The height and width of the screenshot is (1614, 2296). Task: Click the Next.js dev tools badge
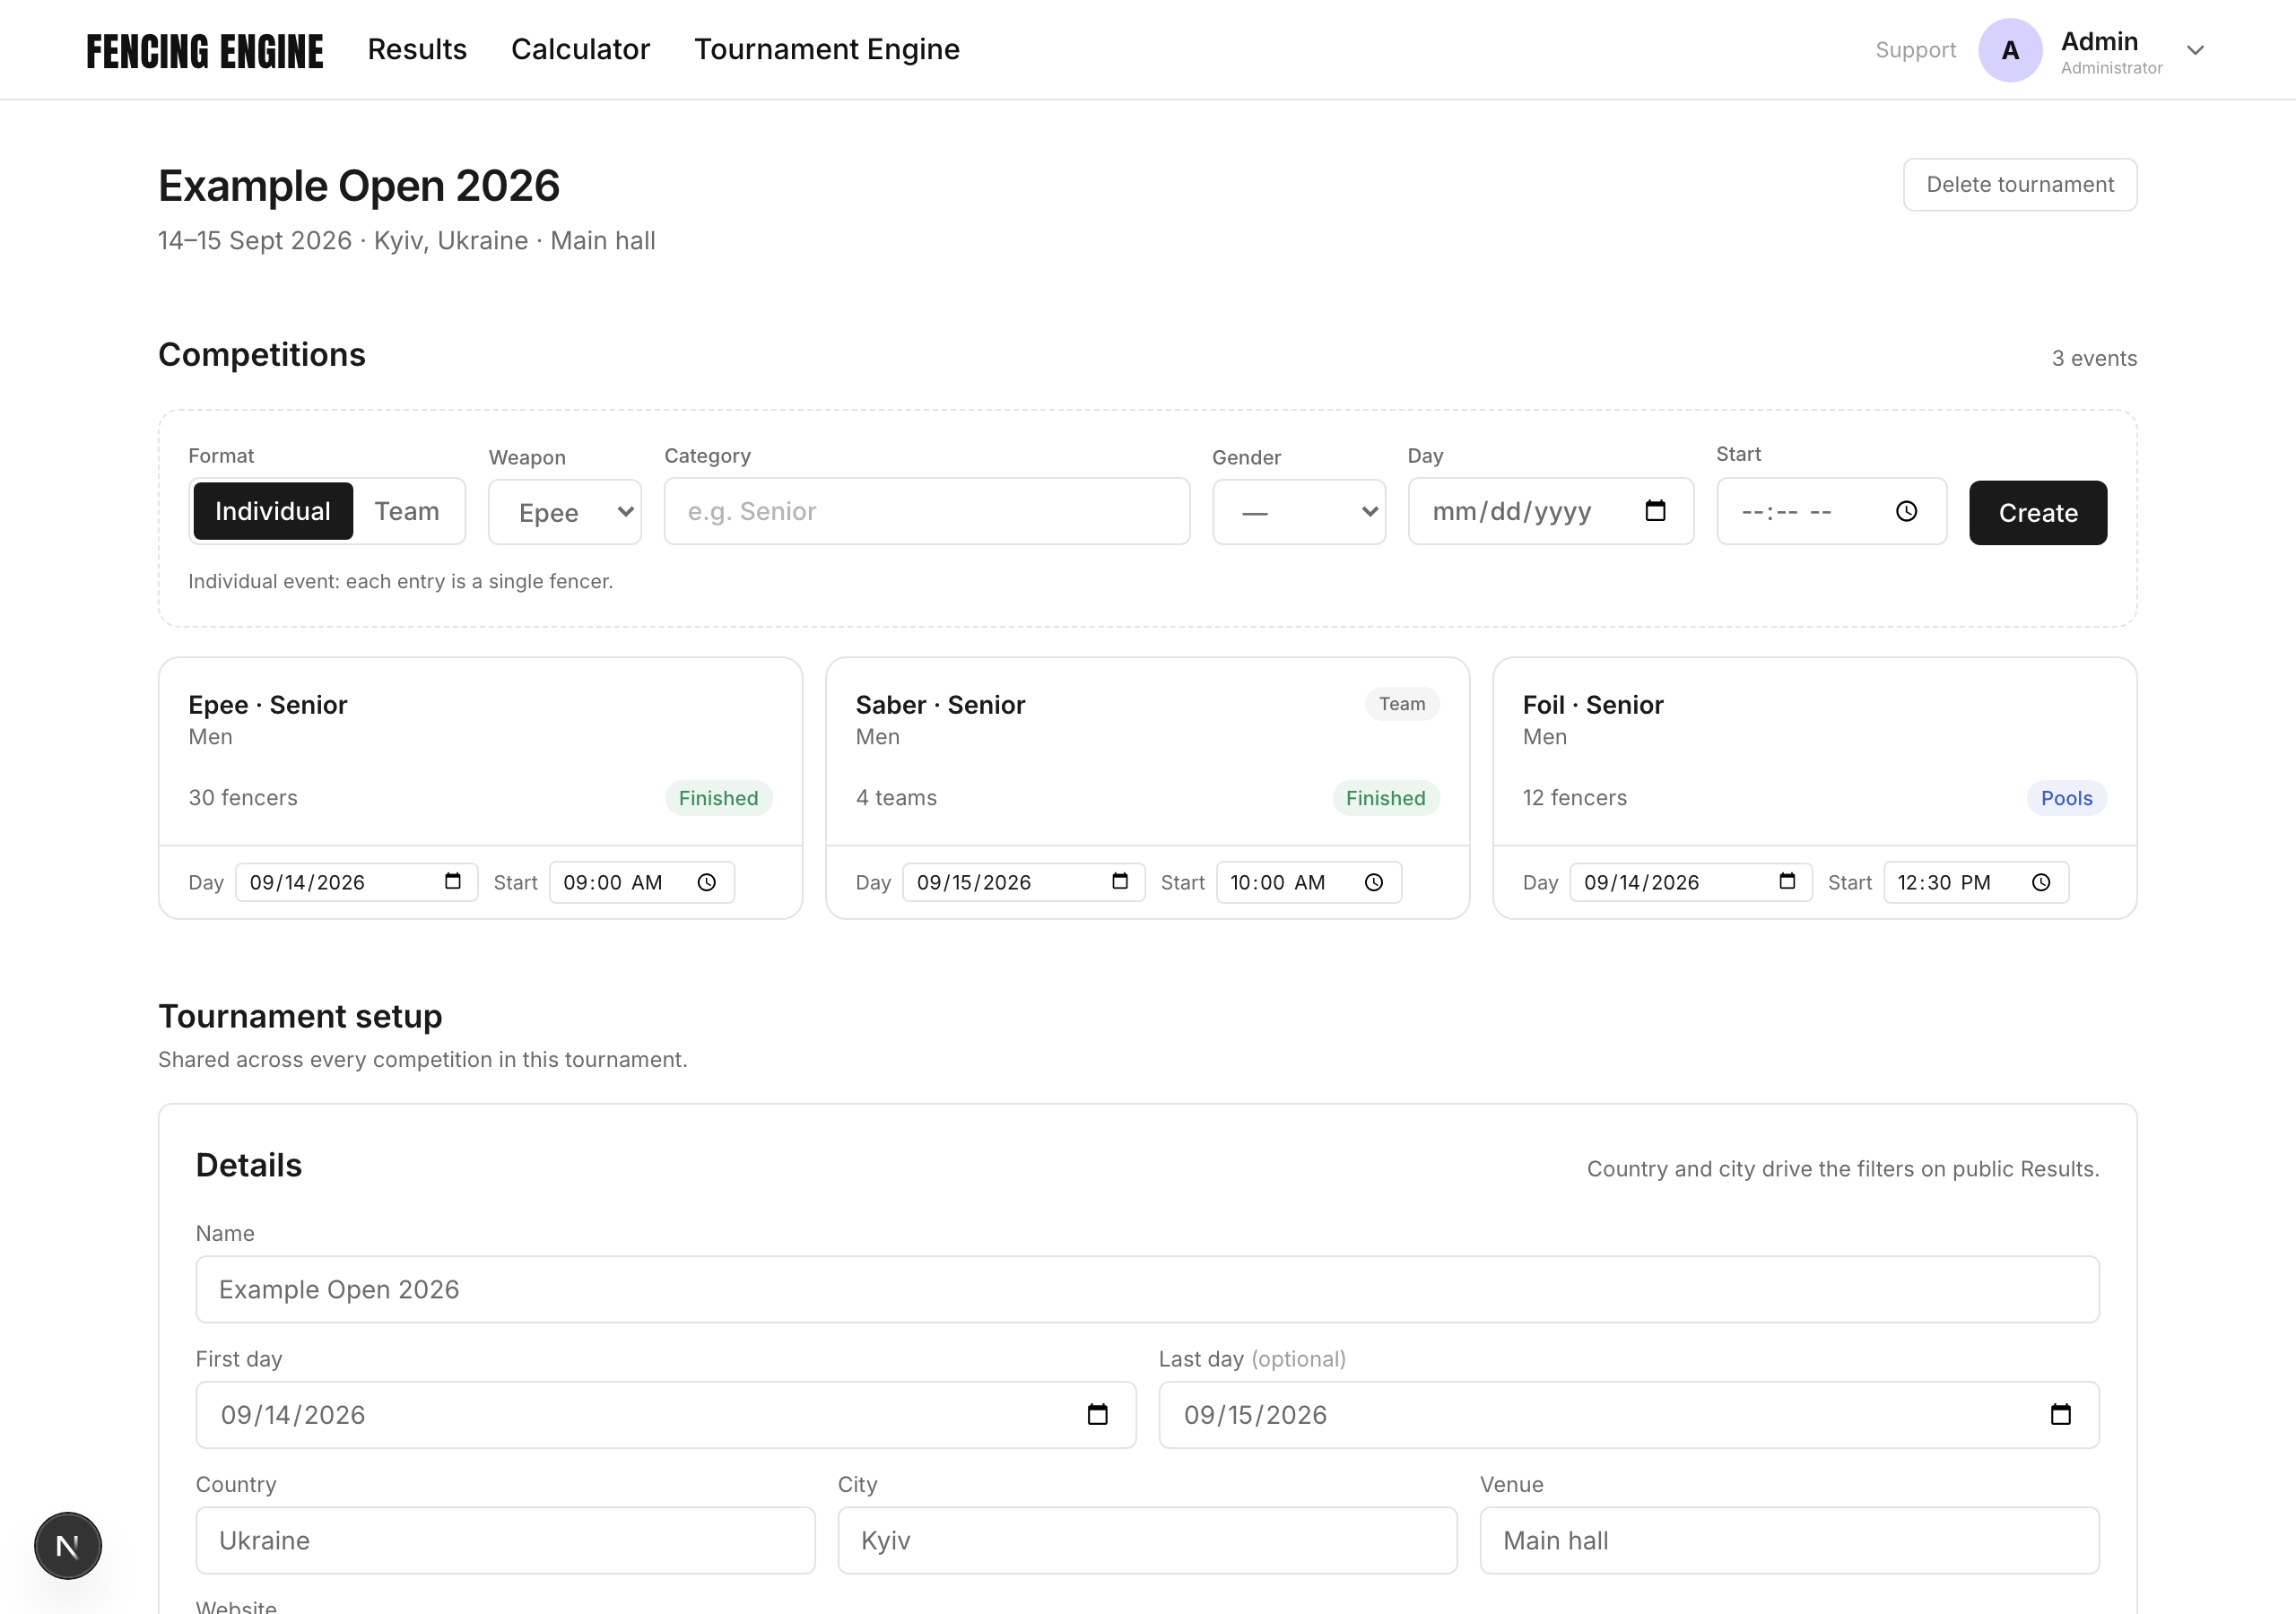[68, 1545]
